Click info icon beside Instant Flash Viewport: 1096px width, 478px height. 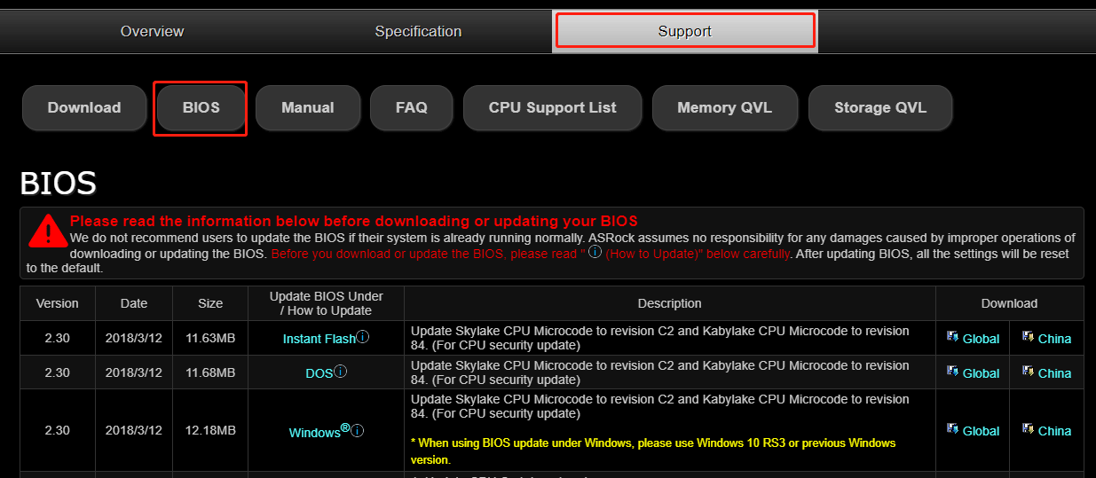pos(362,337)
